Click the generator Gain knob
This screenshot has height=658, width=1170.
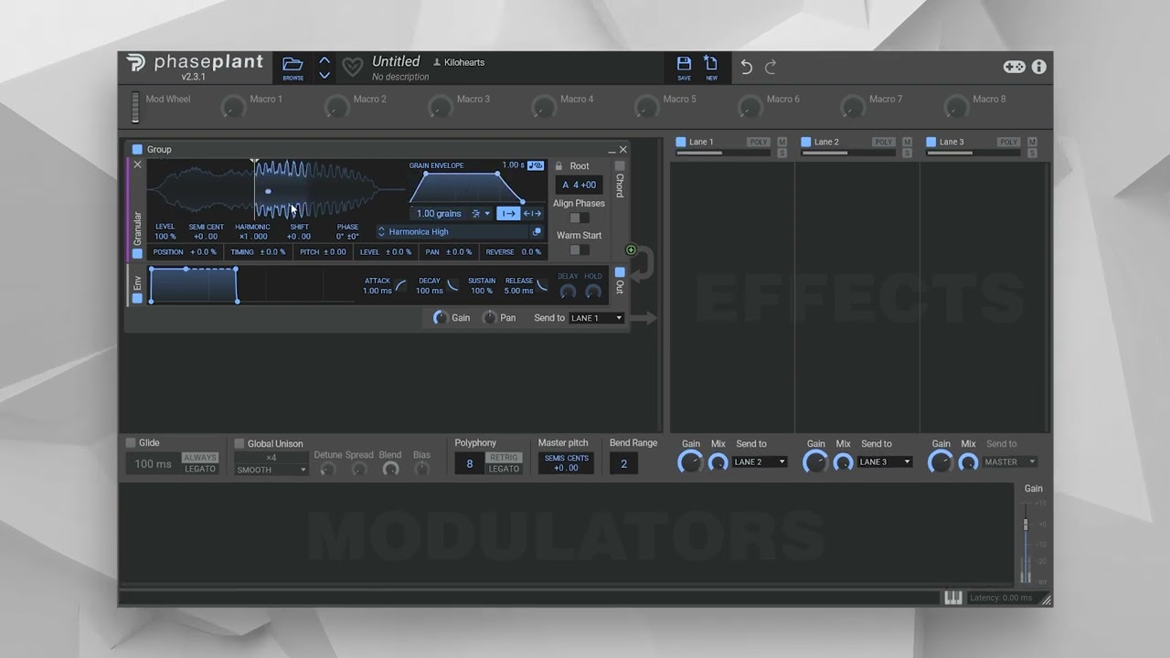point(440,318)
